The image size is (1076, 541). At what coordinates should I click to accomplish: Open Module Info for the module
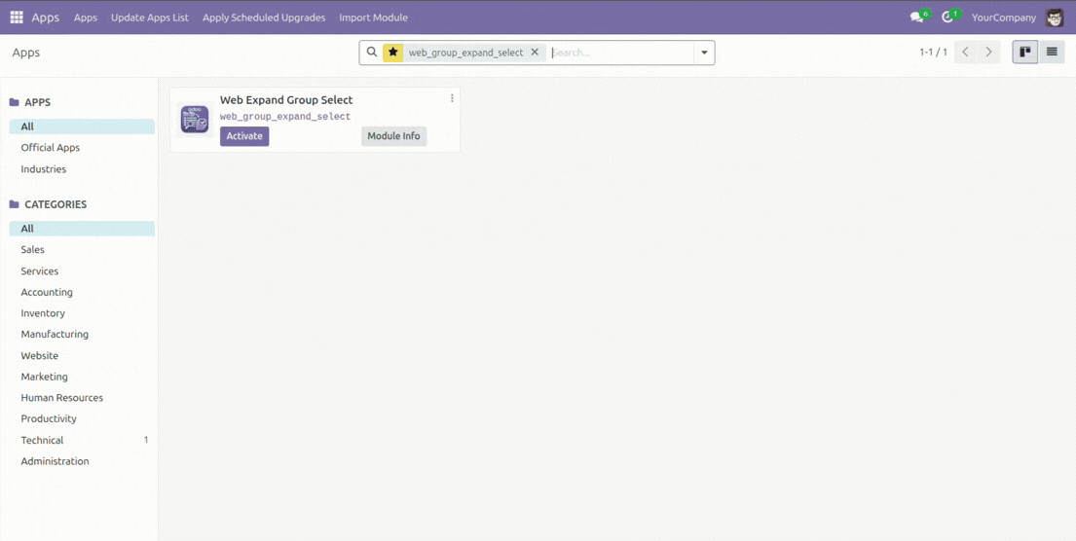[394, 136]
